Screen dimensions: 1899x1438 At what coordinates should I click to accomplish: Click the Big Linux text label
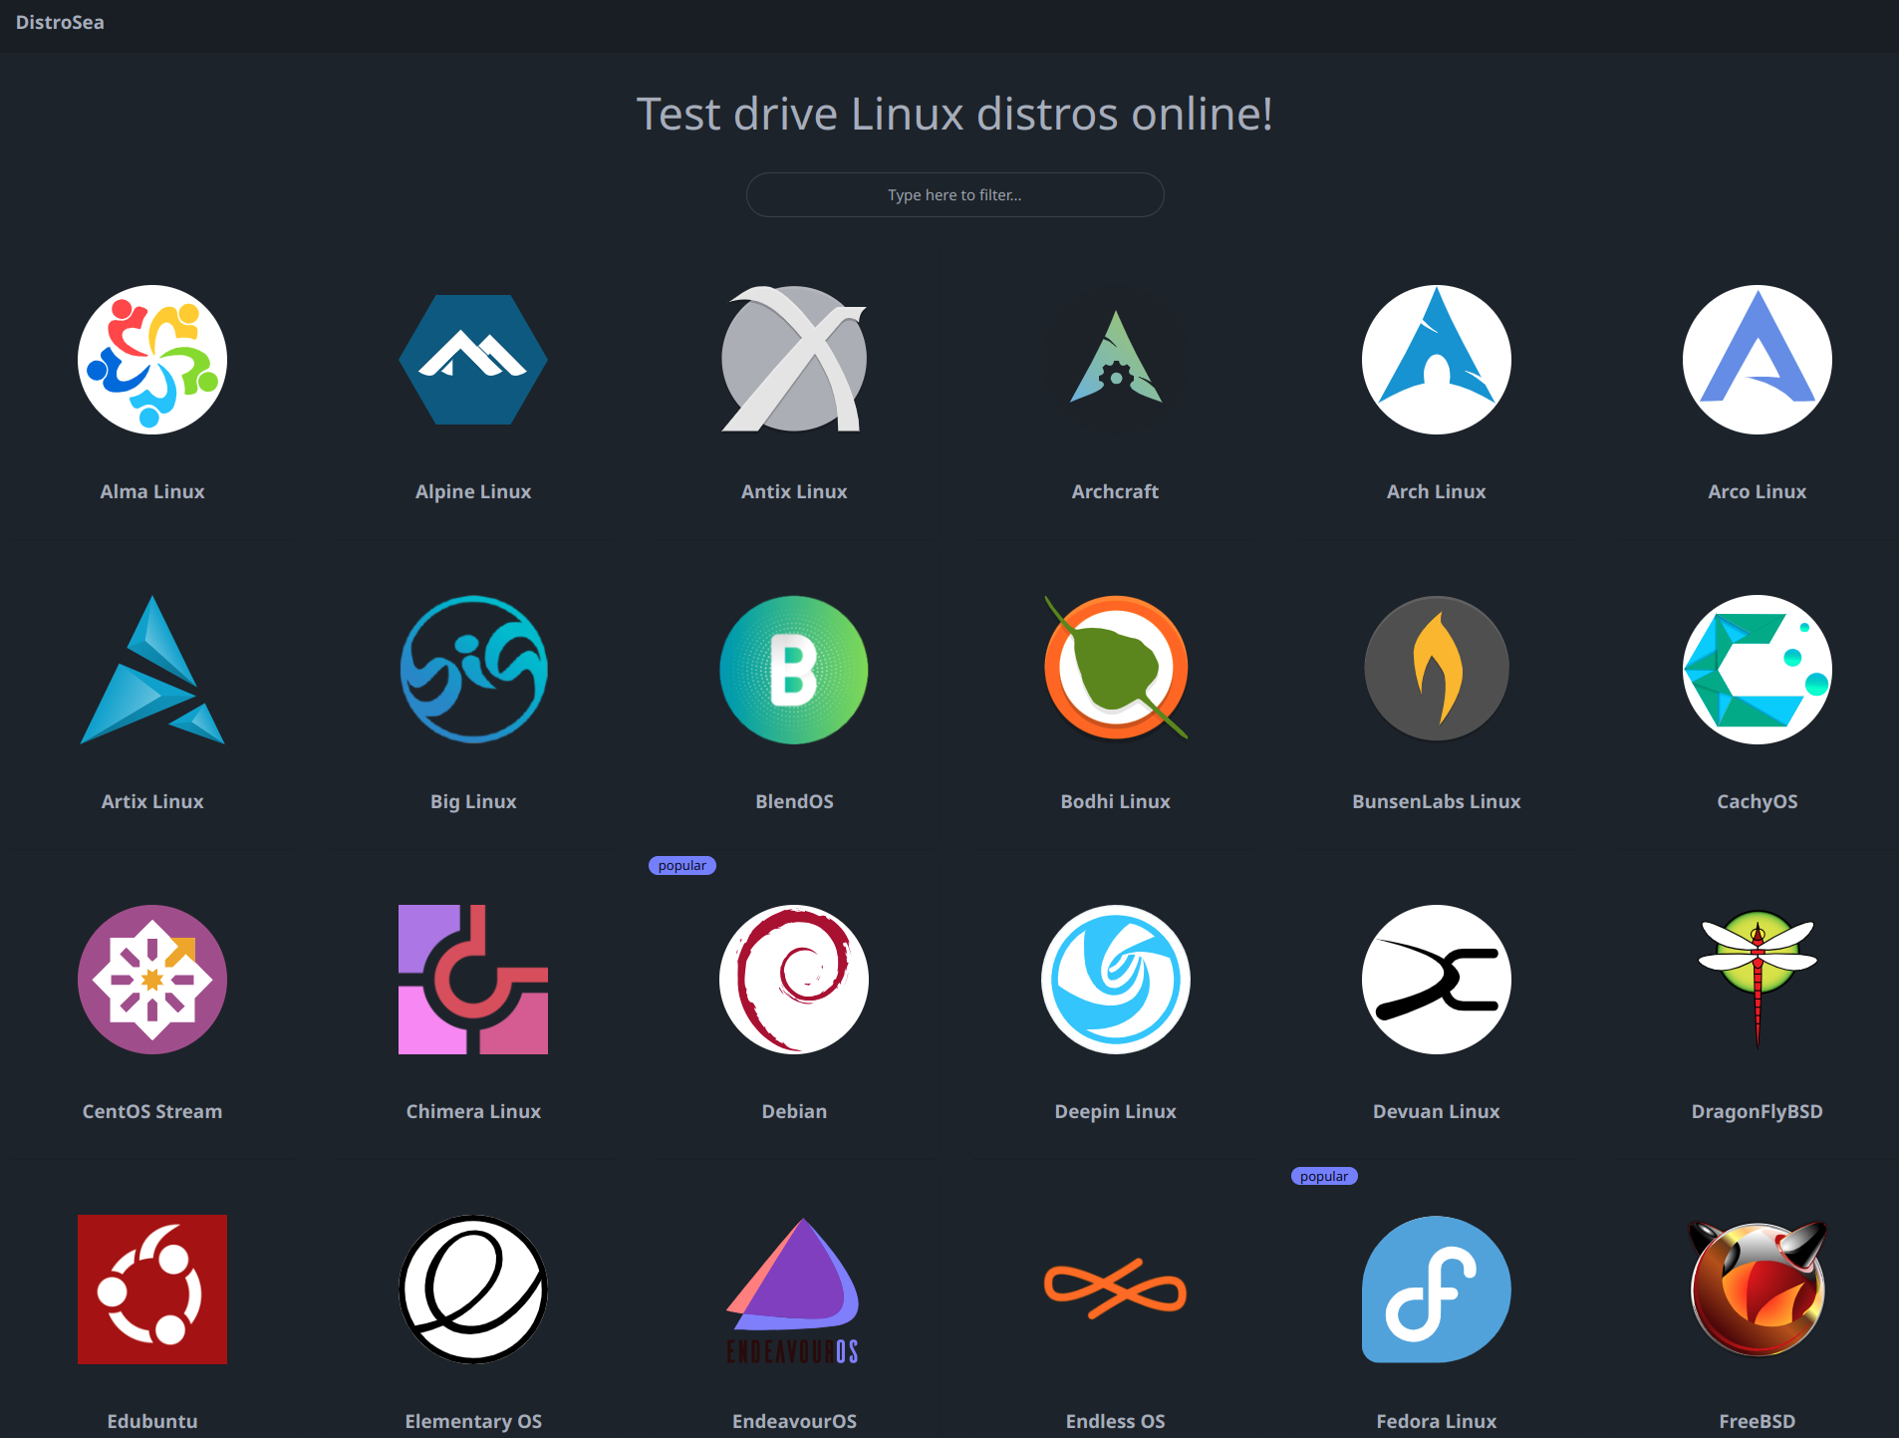[x=473, y=801]
